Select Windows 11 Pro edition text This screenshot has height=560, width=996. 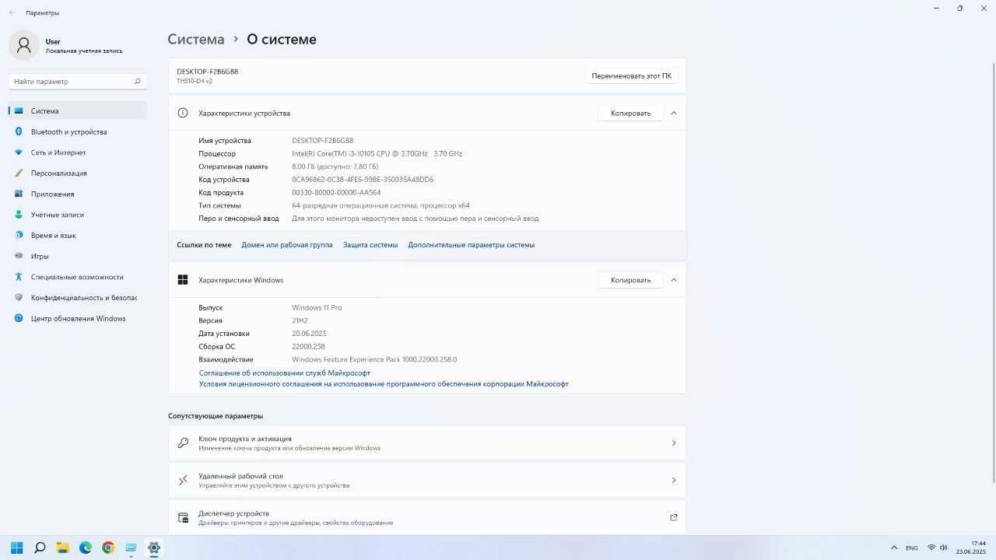coord(317,308)
